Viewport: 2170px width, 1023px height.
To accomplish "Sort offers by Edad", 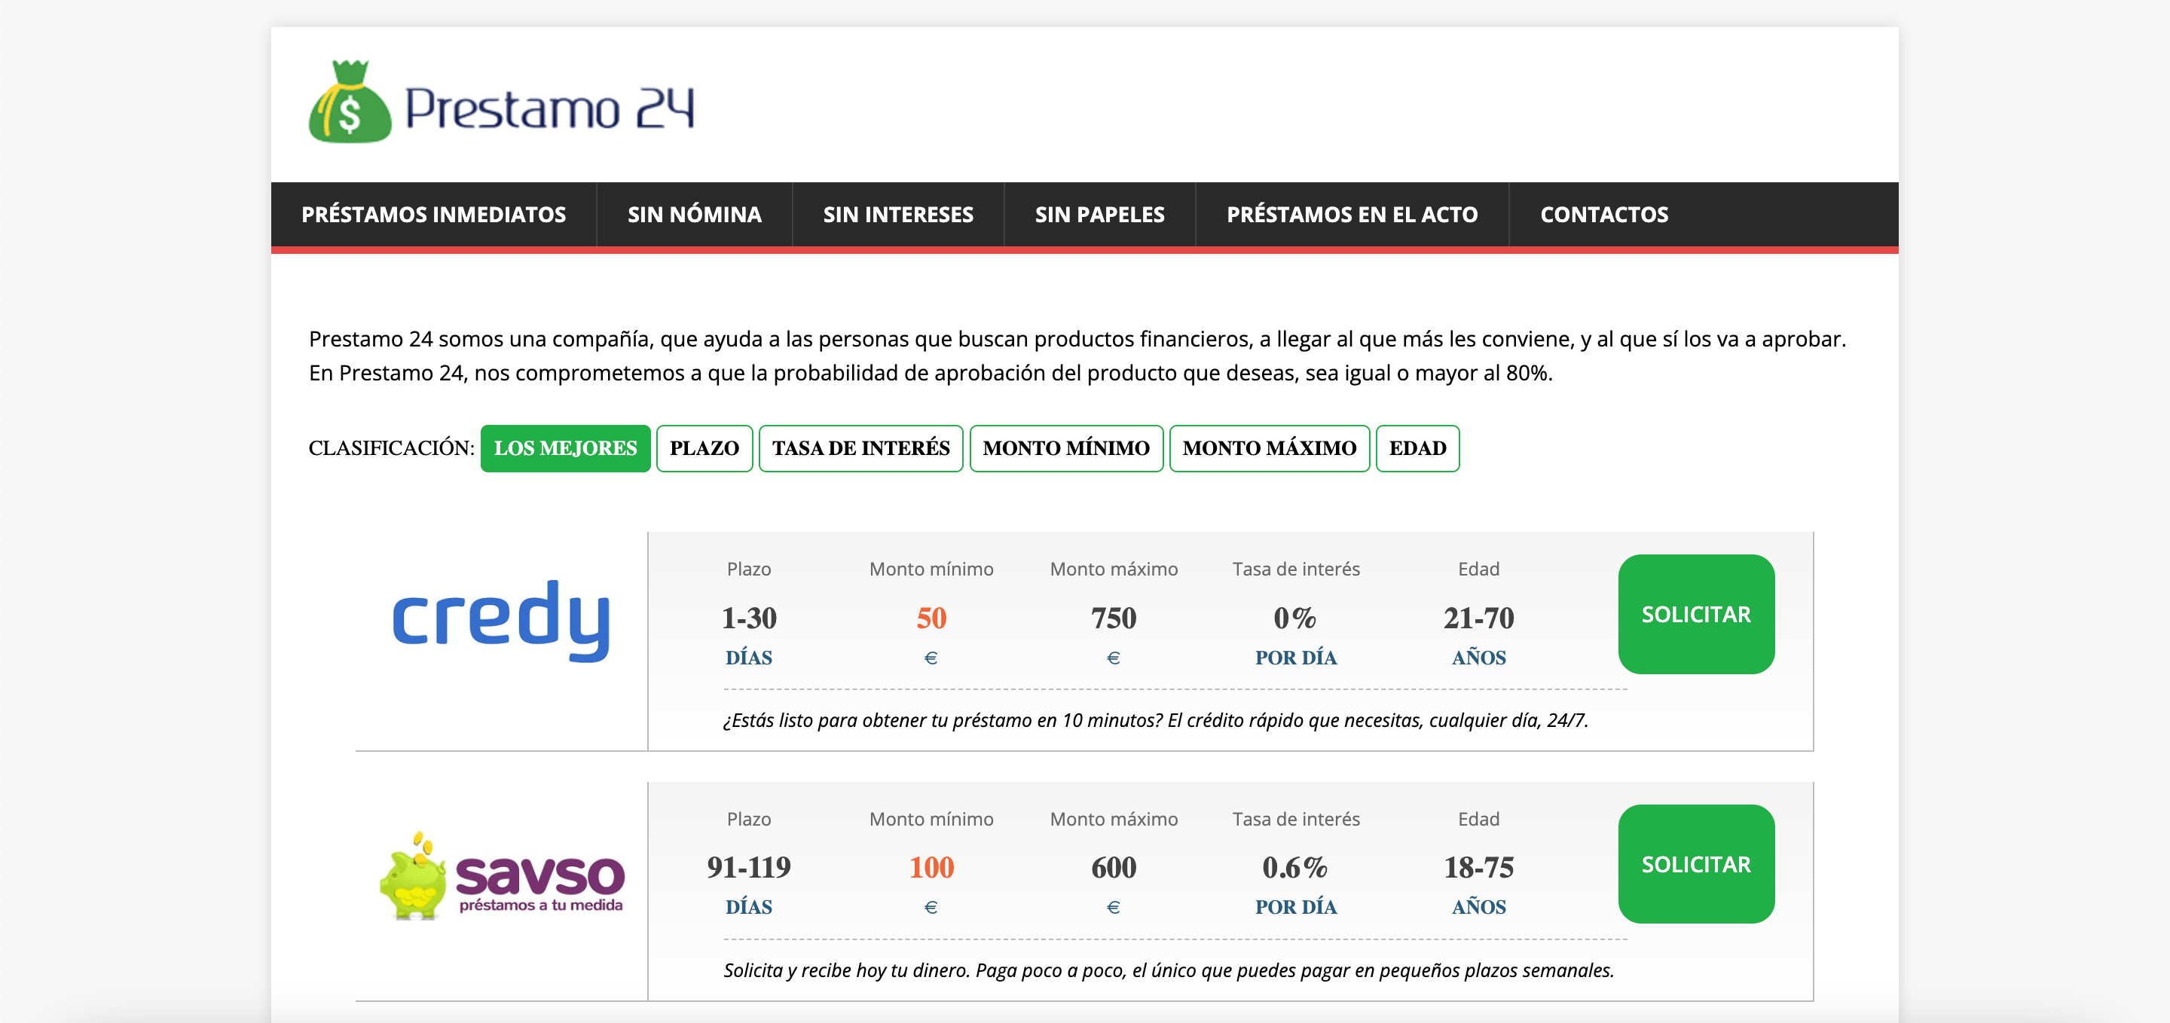I will tap(1417, 448).
